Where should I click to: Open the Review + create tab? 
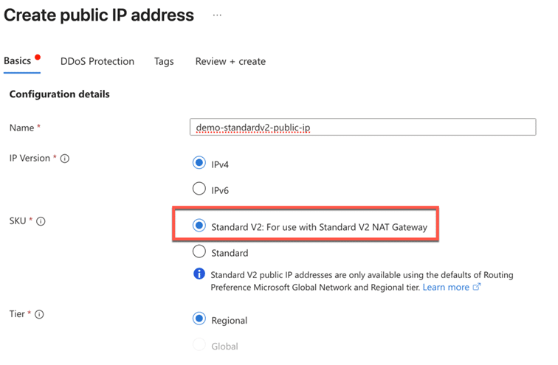[230, 61]
